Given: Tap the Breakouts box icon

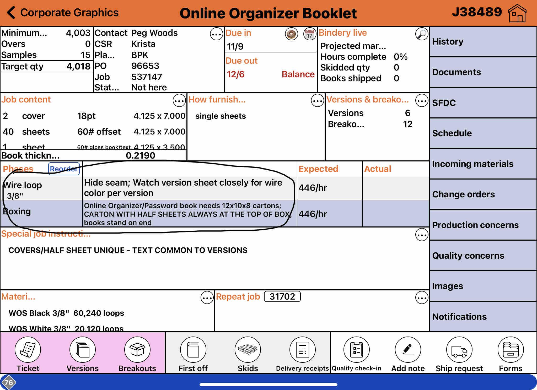Looking at the screenshot, I should (137, 350).
